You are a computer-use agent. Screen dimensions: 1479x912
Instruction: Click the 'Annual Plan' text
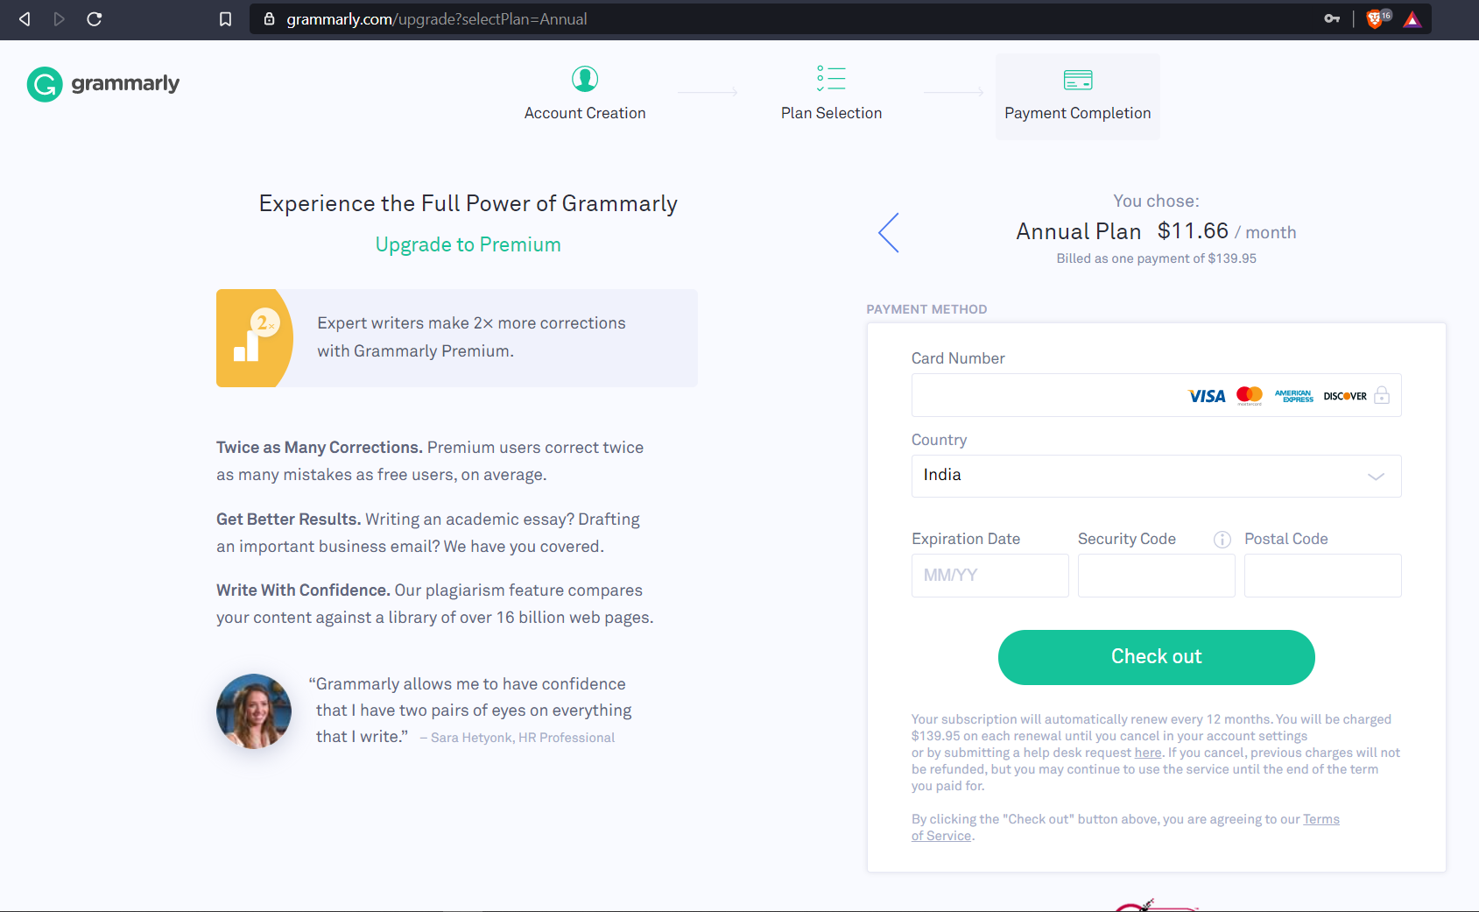click(1079, 231)
